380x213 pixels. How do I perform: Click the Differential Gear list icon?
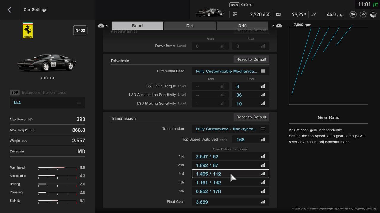tap(263, 71)
